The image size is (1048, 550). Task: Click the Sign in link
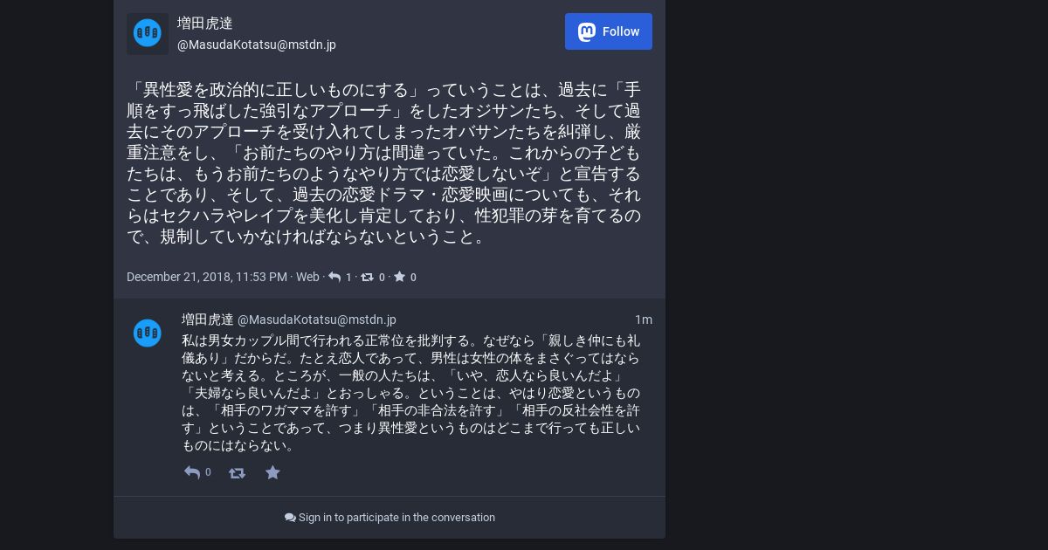[315, 518]
